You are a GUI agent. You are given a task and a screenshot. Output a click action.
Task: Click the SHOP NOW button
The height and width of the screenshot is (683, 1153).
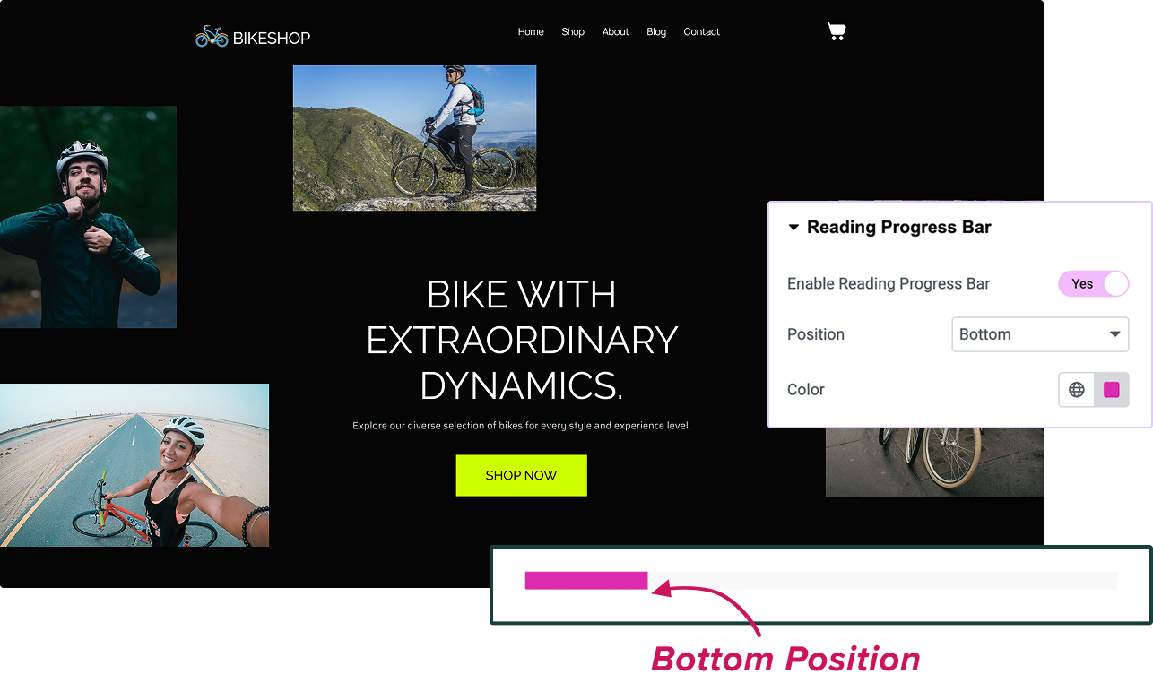coord(521,475)
